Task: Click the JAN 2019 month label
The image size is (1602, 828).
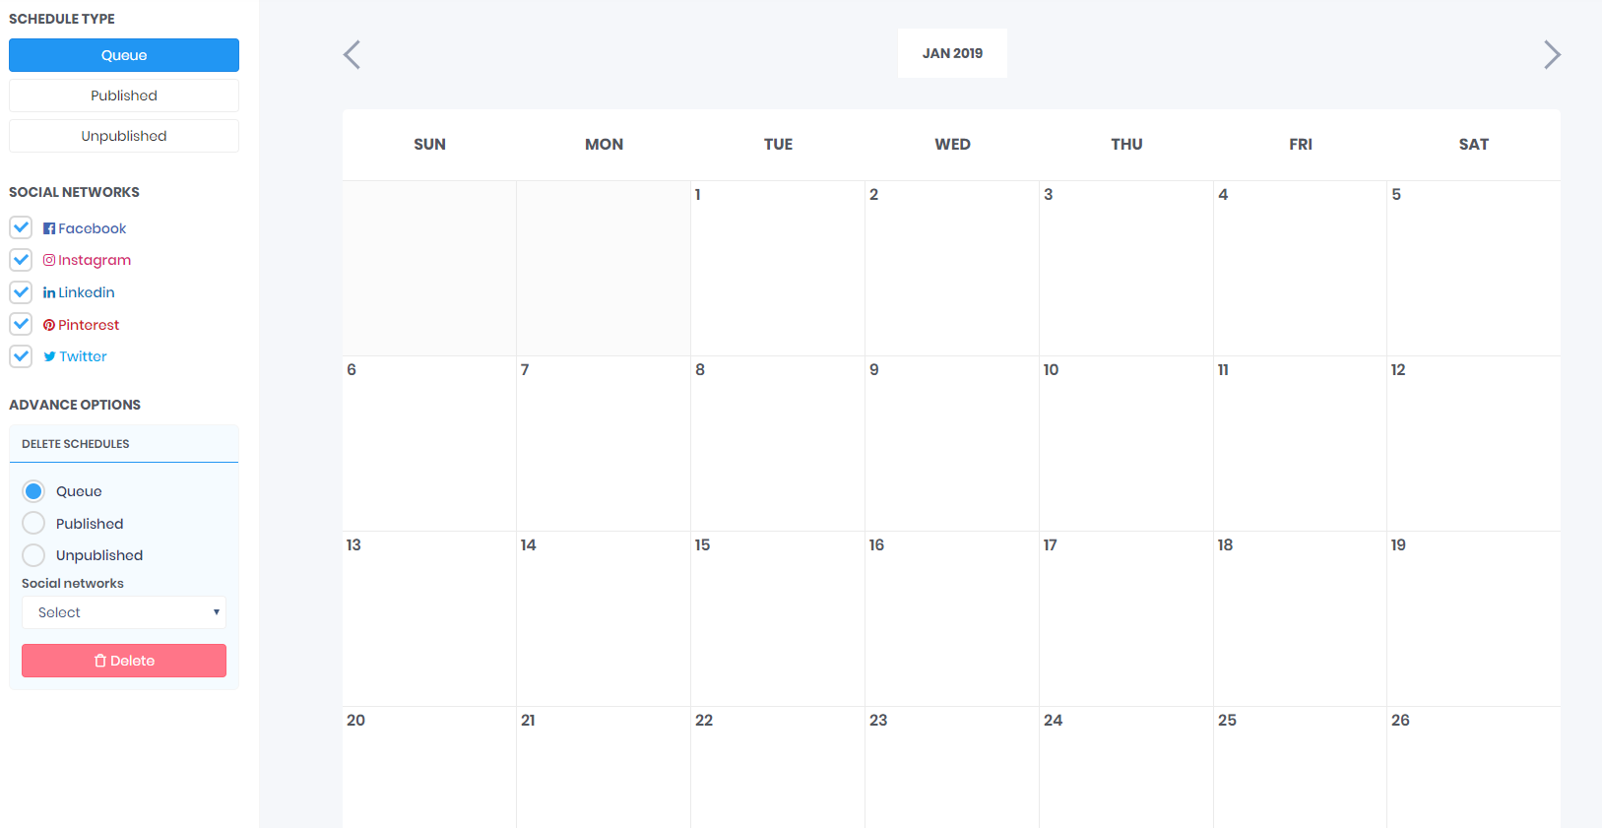Action: [x=952, y=53]
